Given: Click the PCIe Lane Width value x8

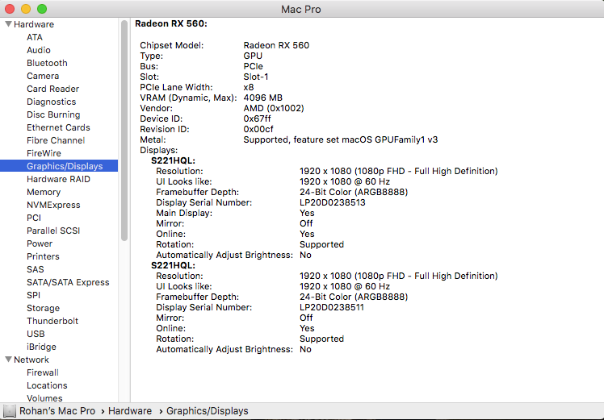Looking at the screenshot, I should [249, 87].
